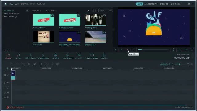Click the timeline zoom slider

tap(180, 64)
